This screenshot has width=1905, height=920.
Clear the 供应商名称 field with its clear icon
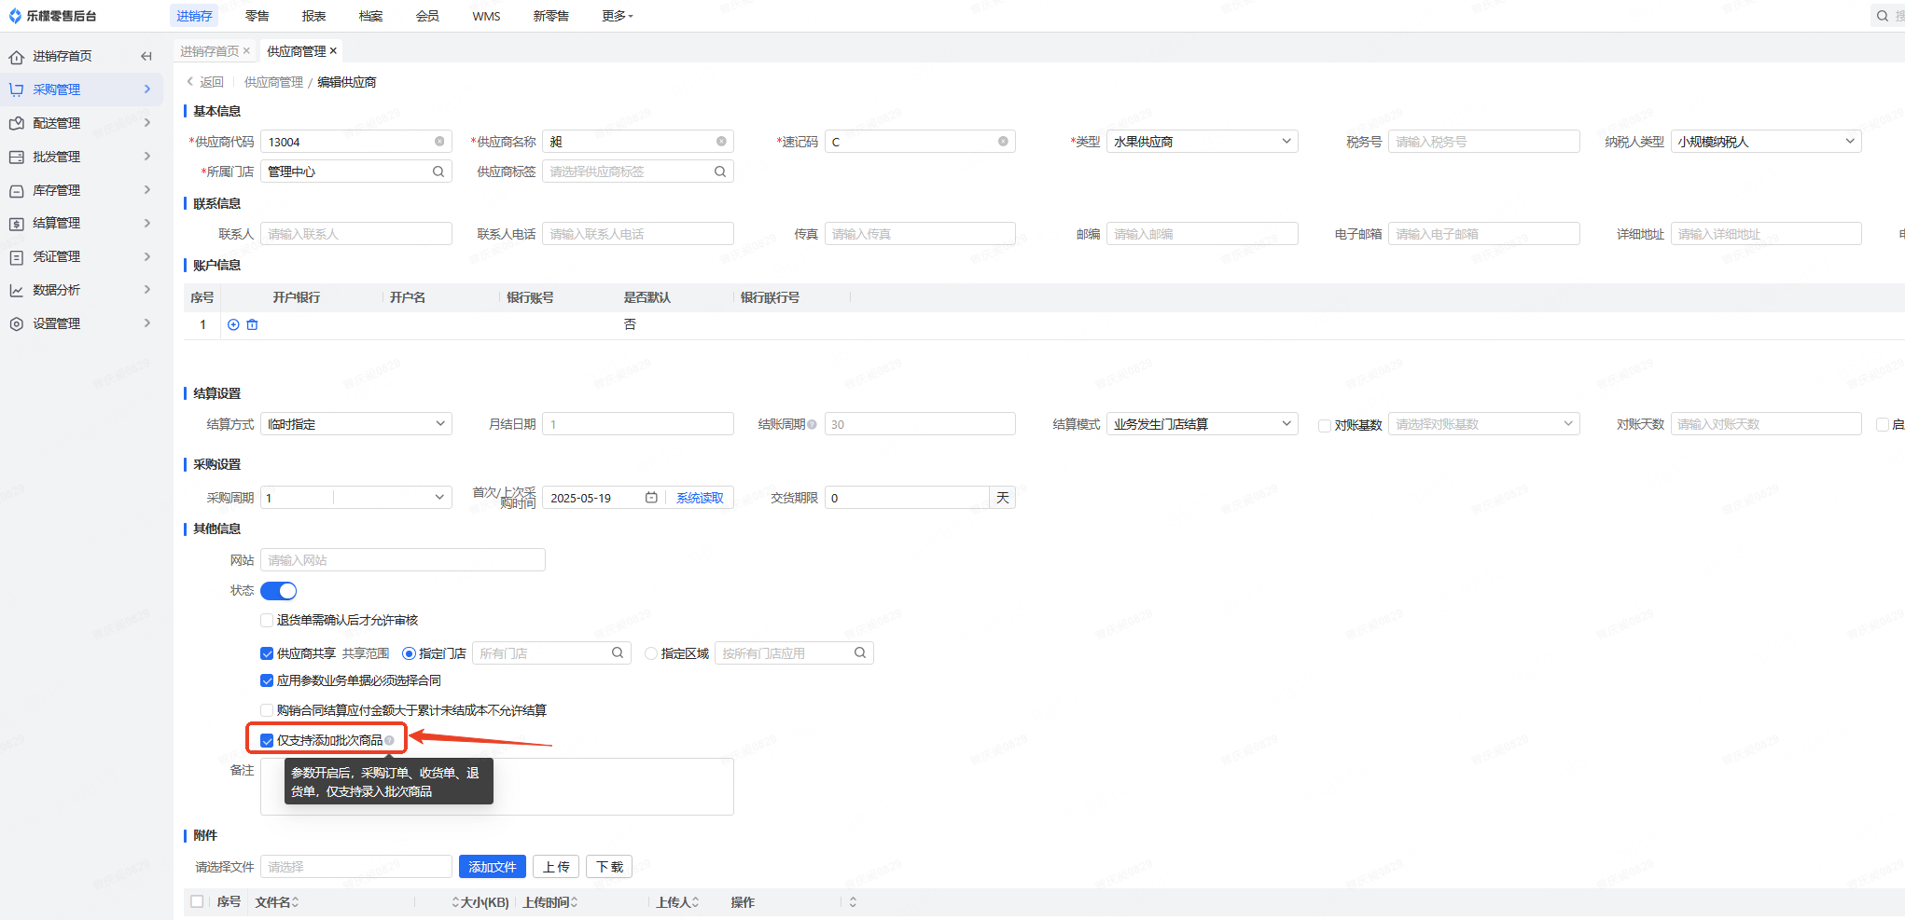point(721,142)
